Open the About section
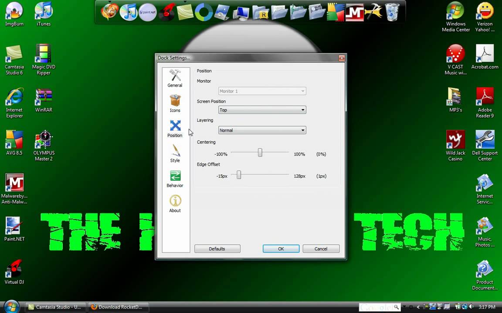 175,203
